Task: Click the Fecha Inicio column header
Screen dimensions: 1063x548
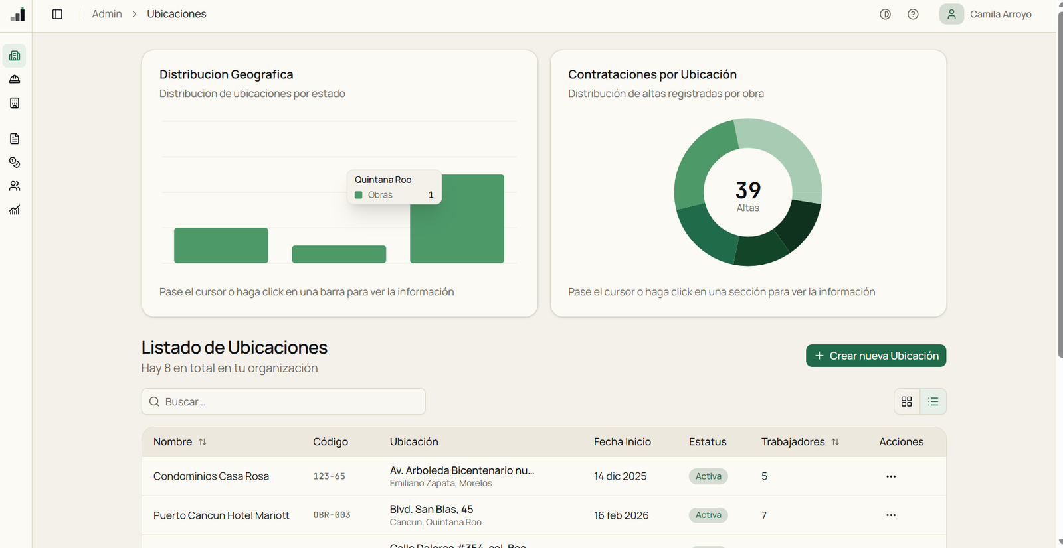Action: point(623,442)
